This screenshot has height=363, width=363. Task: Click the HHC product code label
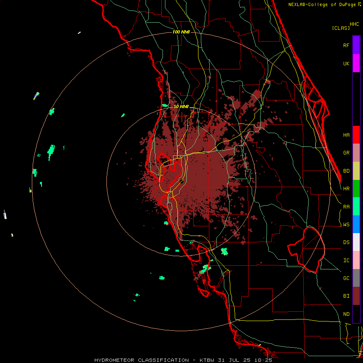tap(355, 24)
